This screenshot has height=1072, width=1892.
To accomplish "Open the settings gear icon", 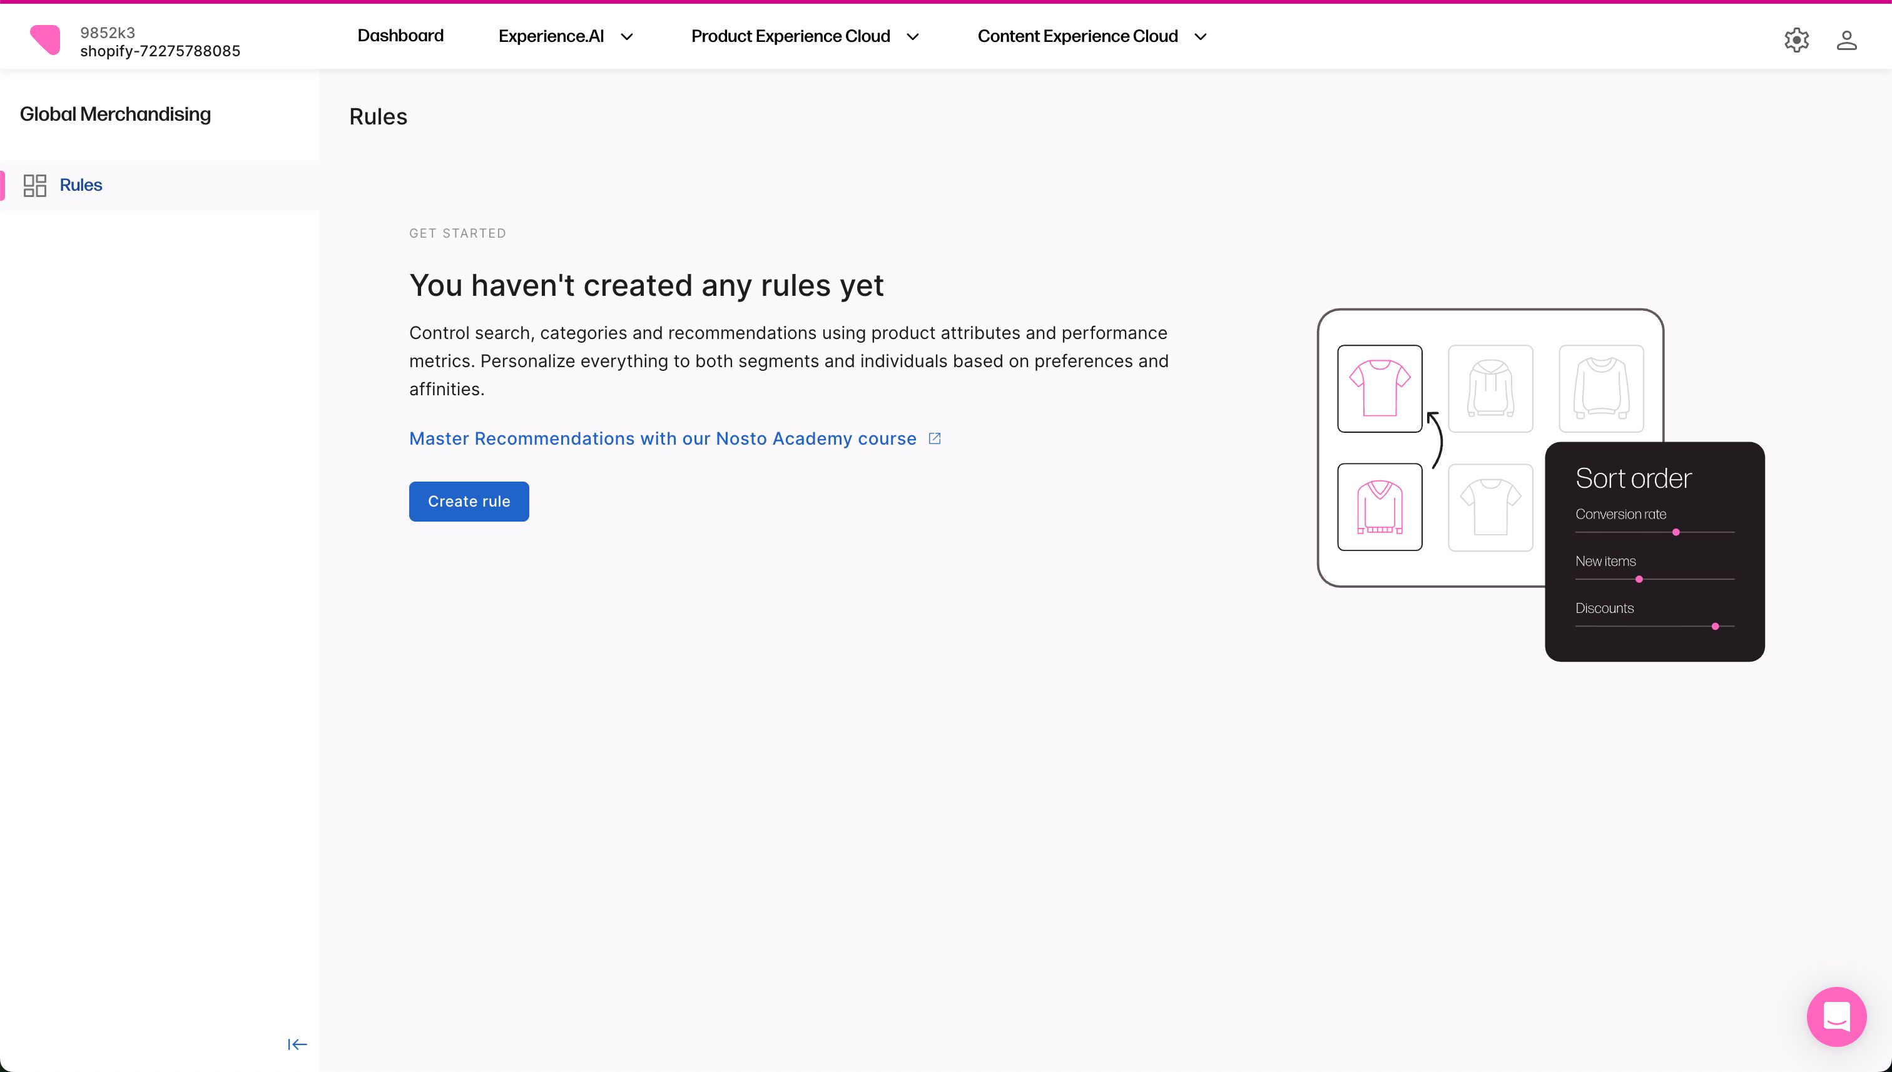I will (1796, 40).
